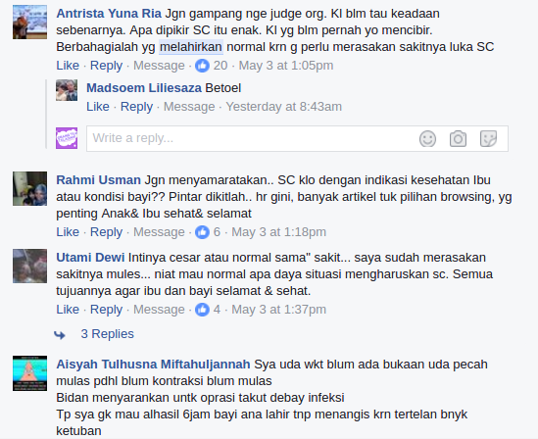Open the sticker picker in the reply box
This screenshot has height=439, width=538.
(488, 138)
